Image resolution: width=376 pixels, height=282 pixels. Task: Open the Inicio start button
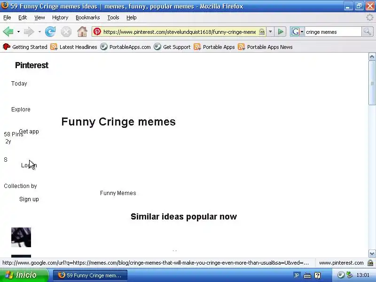click(24, 275)
